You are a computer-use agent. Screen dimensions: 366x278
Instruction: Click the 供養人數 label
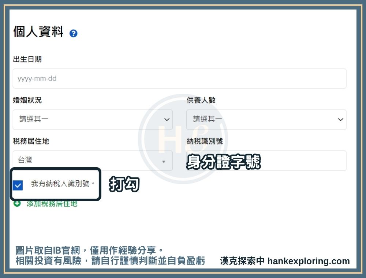(201, 100)
